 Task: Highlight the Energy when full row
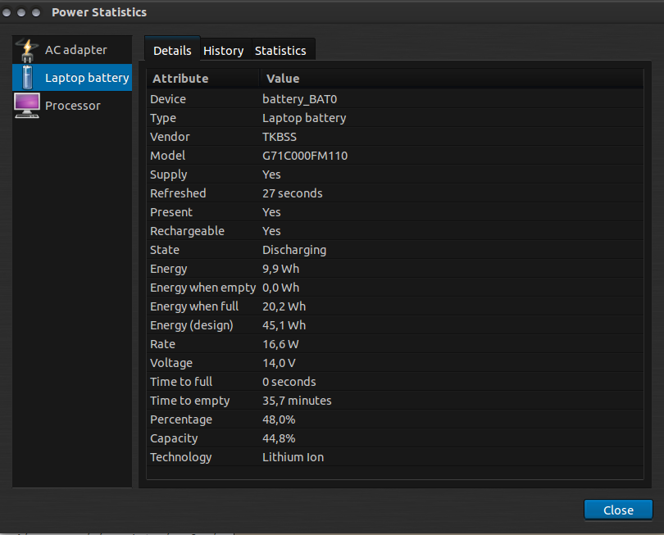click(x=395, y=306)
